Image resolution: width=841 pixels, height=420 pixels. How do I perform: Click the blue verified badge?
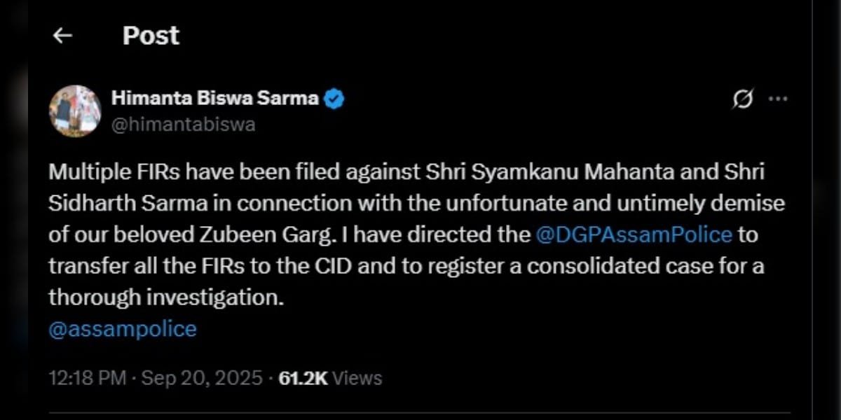334,99
